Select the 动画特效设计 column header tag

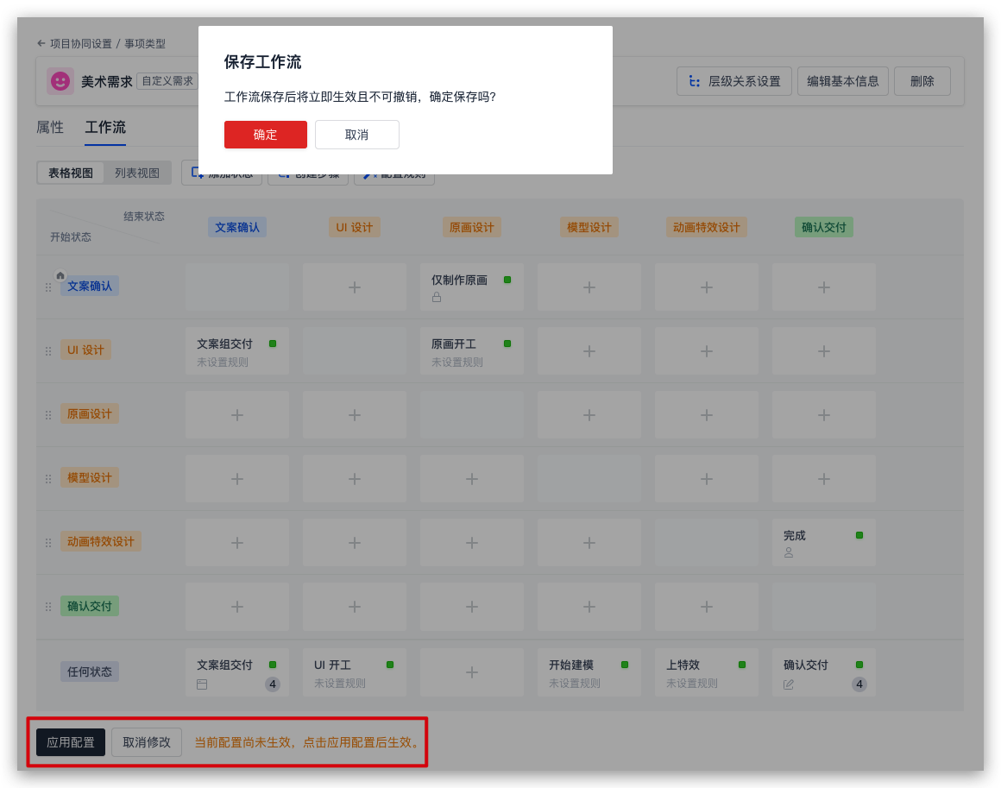[707, 227]
